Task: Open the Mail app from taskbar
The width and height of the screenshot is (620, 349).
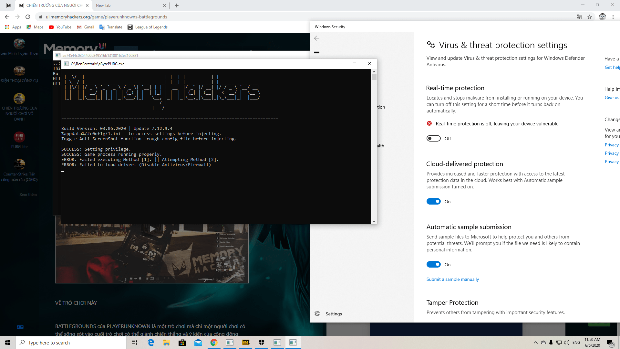Action: click(198, 343)
